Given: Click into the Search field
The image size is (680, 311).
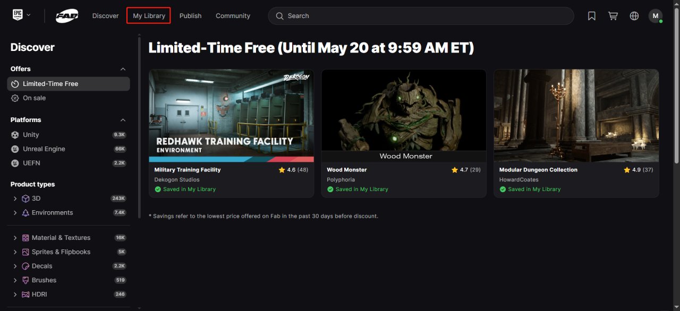Looking at the screenshot, I should pos(421,16).
